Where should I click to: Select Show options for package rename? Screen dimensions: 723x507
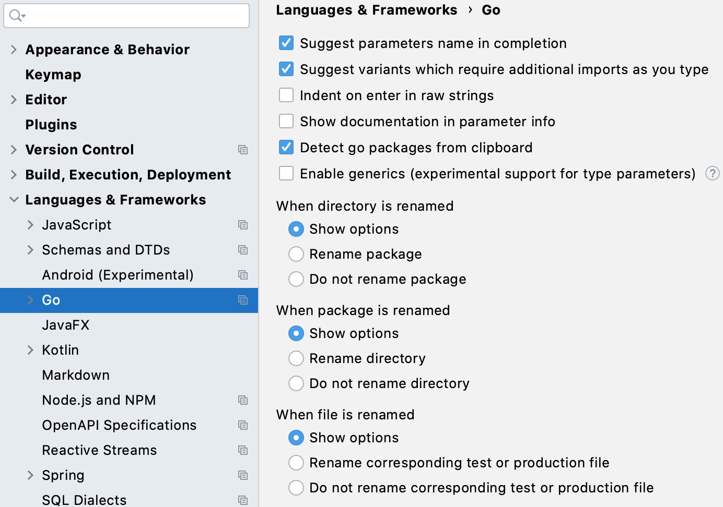(x=296, y=333)
